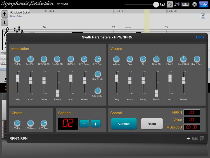Click the top toolbar slider handle
The width and height of the screenshot is (210, 158).
(156, 4)
